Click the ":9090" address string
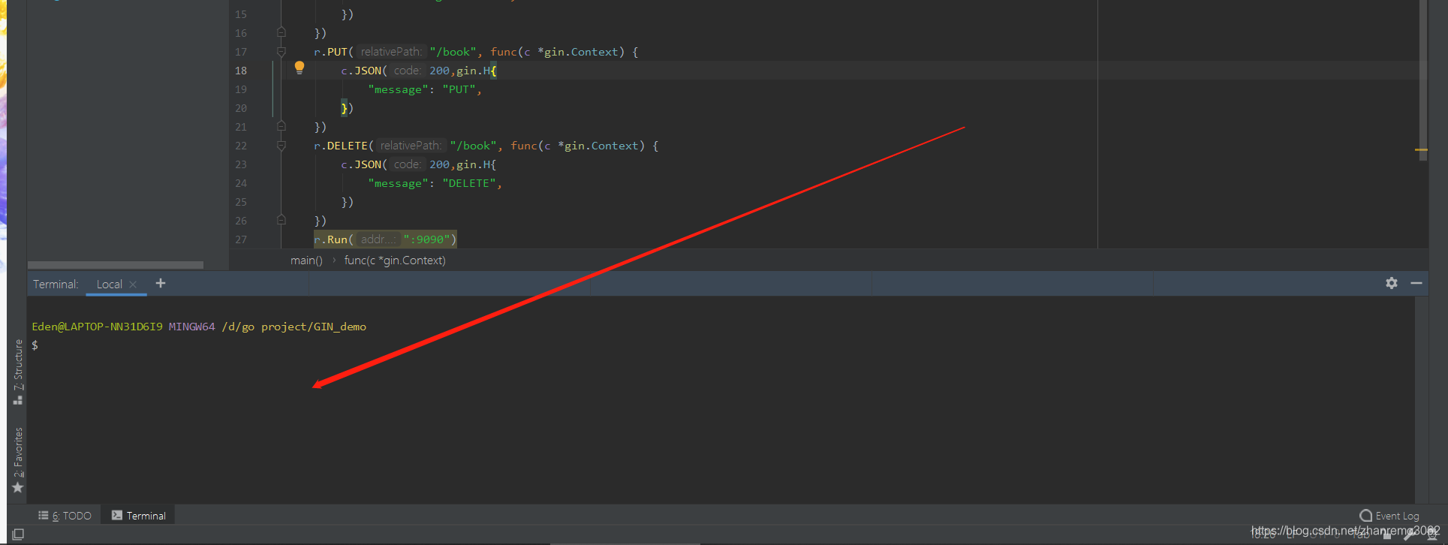 426,239
